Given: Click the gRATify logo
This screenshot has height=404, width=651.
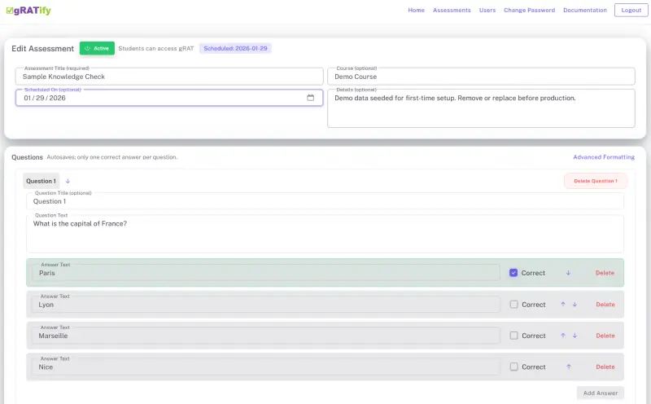Looking at the screenshot, I should click(28, 11).
